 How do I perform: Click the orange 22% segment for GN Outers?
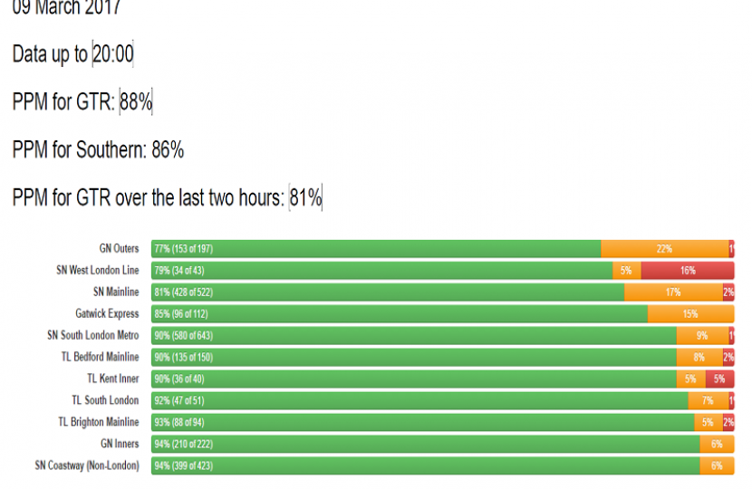(664, 248)
